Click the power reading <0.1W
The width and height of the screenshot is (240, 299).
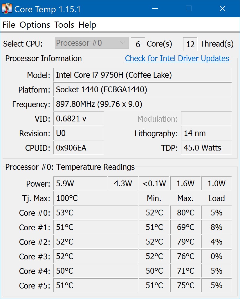pos(154,183)
